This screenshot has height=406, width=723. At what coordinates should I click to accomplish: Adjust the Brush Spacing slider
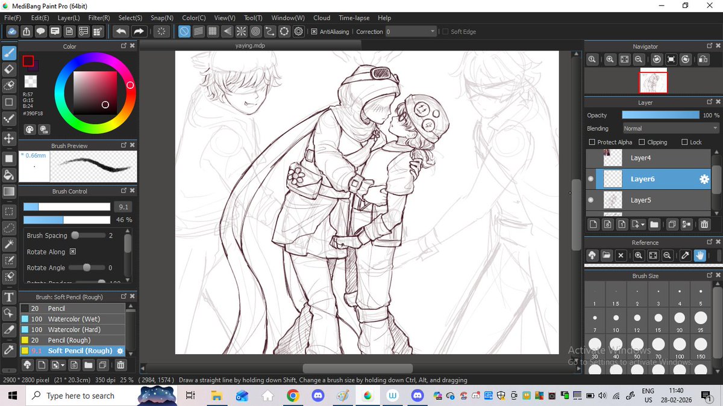pyautogui.click(x=87, y=236)
